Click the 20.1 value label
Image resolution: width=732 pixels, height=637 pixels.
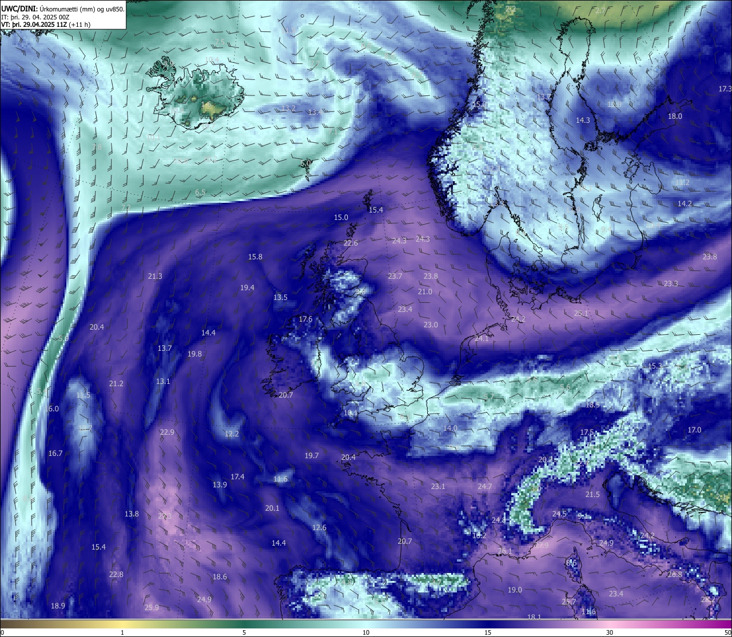pos(272,508)
